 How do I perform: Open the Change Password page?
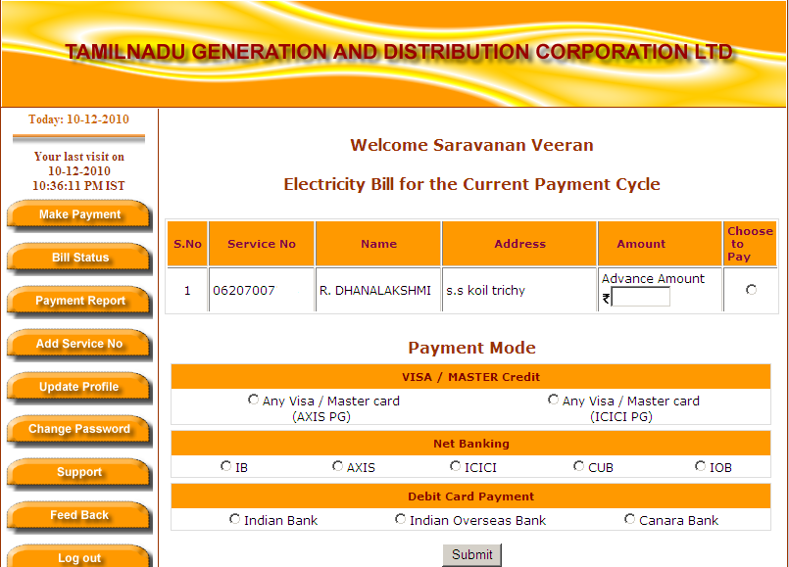(x=79, y=429)
